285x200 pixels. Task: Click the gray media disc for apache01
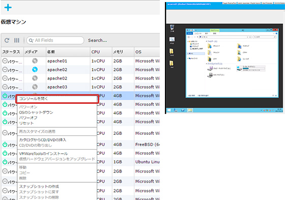tap(35, 61)
